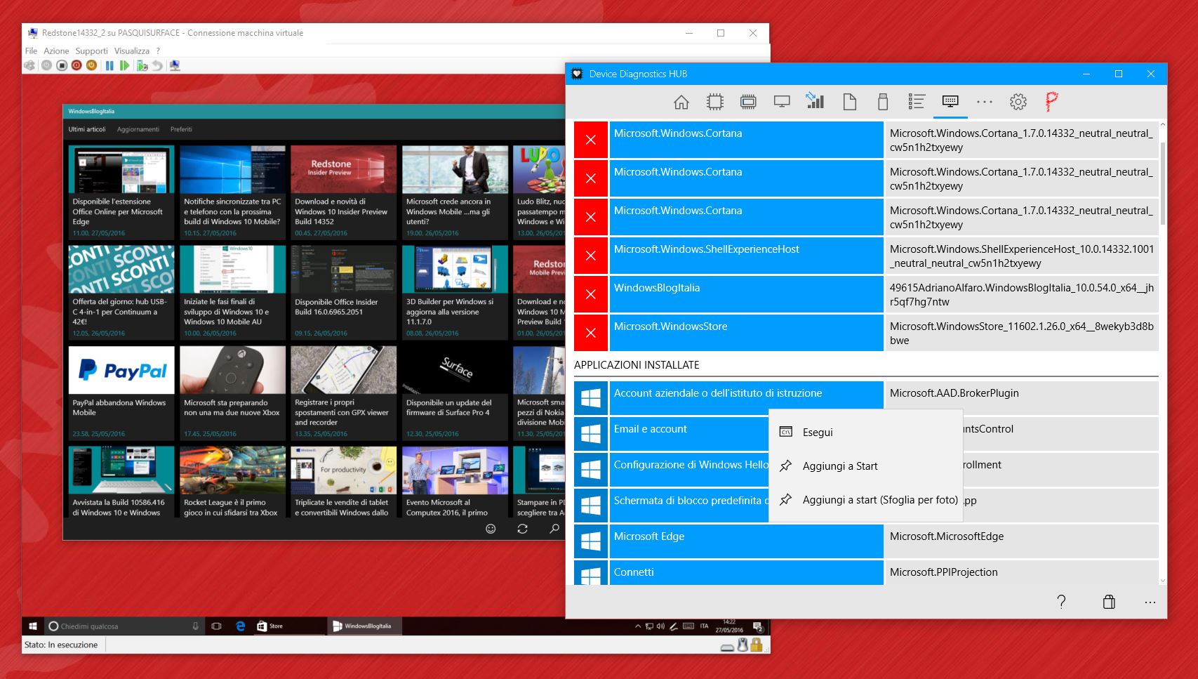Open Action Center notifications in VM taskbar

[x=758, y=626]
